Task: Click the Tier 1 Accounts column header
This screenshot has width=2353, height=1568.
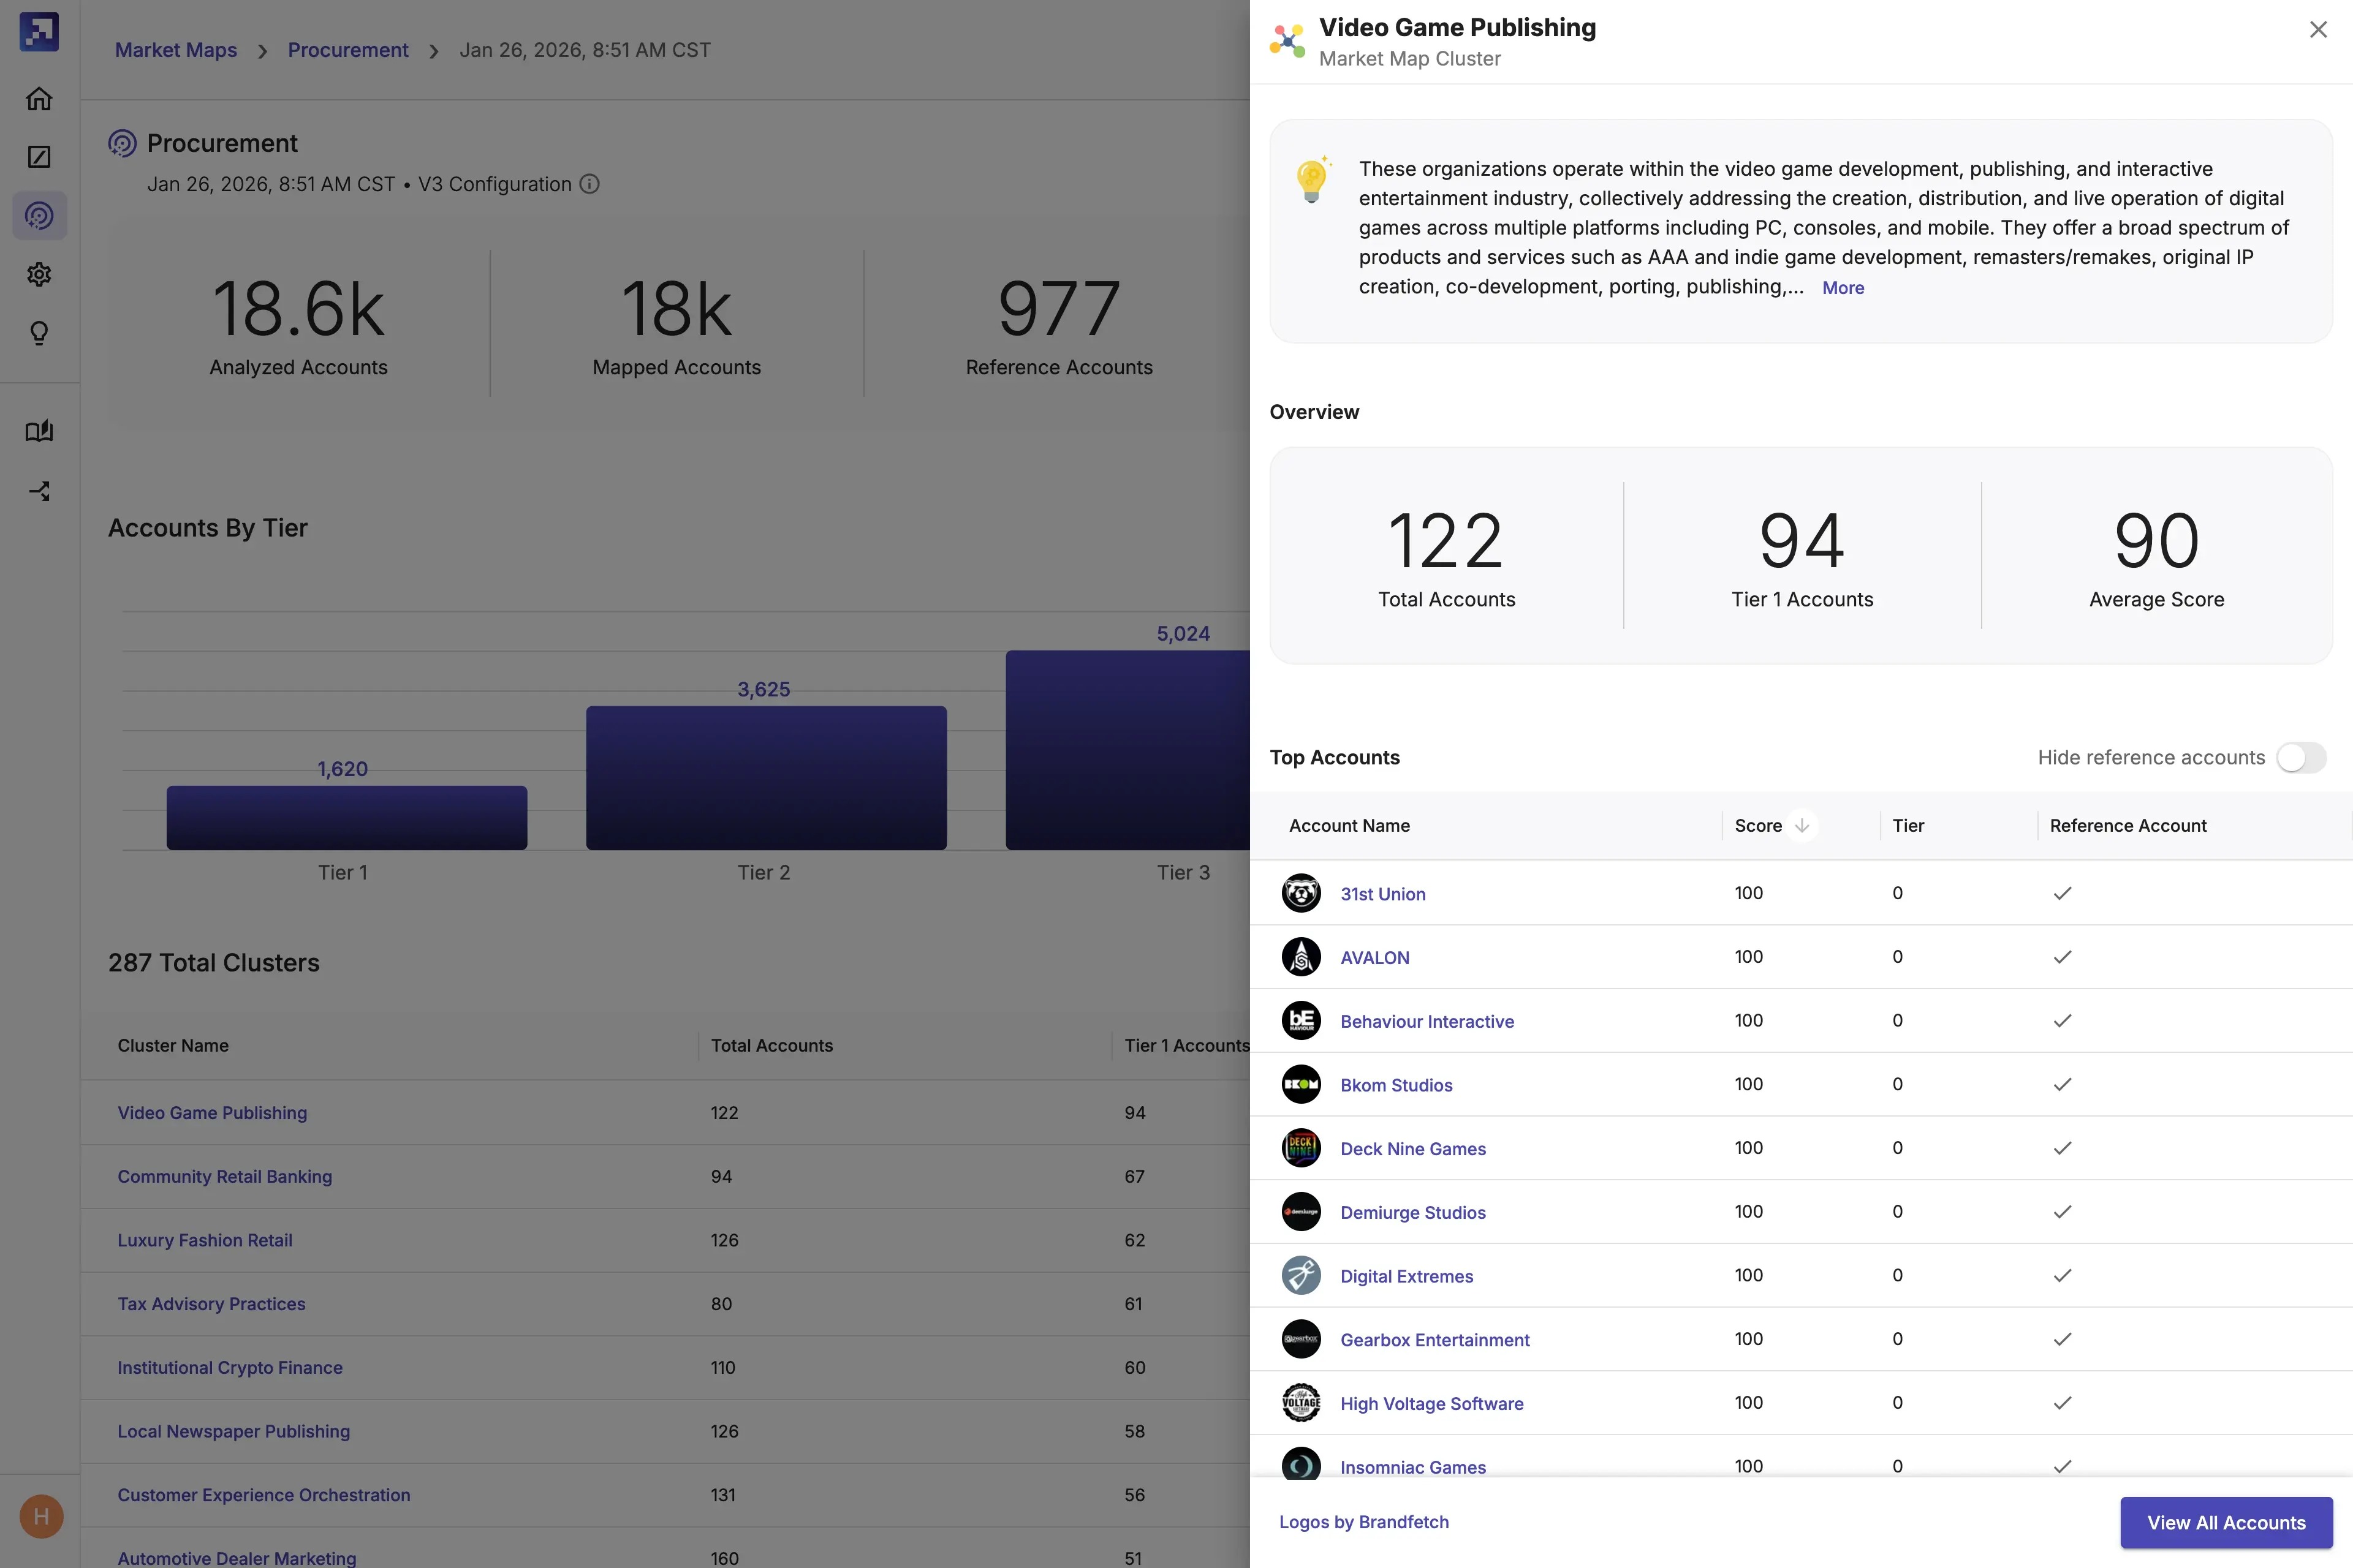Action: [x=1186, y=1046]
